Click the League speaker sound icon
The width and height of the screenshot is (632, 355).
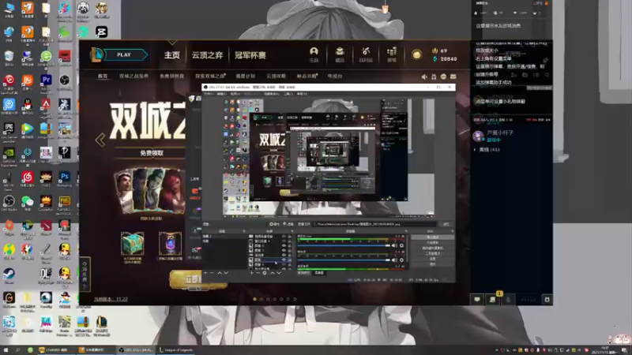click(x=424, y=77)
